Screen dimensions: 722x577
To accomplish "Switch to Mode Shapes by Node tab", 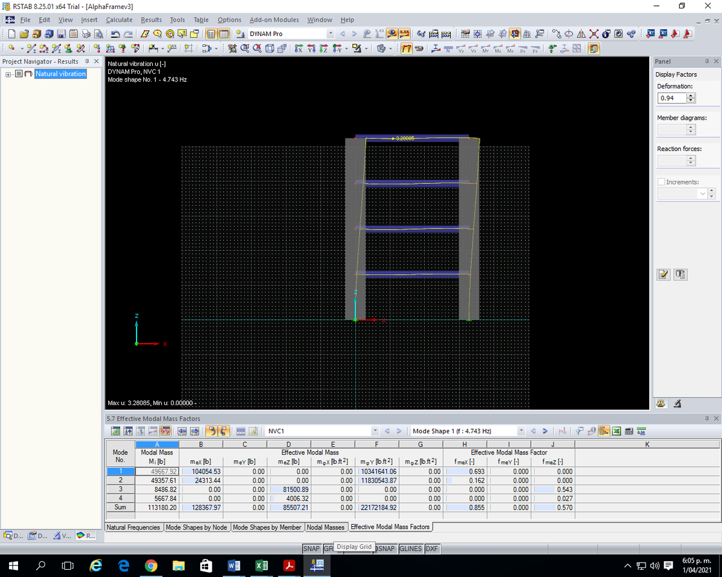I will pos(197,527).
